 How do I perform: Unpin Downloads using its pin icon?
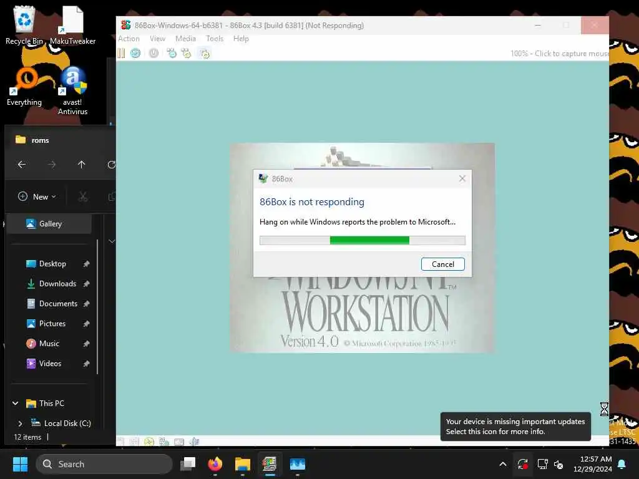(x=86, y=284)
